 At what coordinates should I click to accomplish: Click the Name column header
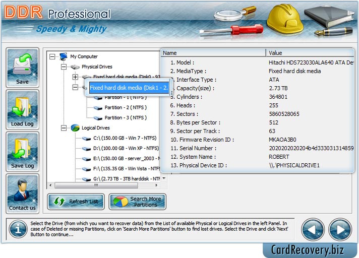click(213, 53)
